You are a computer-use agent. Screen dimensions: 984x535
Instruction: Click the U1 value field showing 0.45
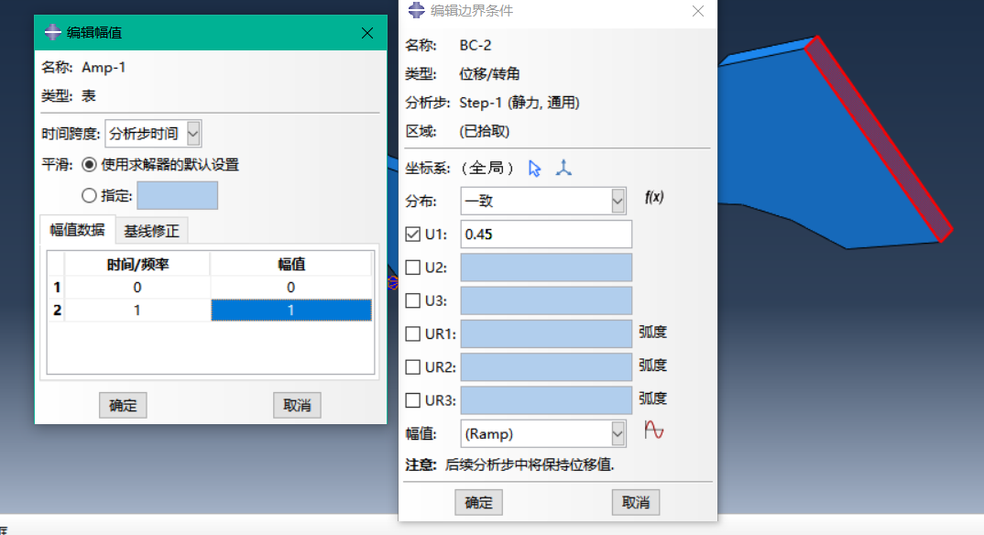pos(546,235)
